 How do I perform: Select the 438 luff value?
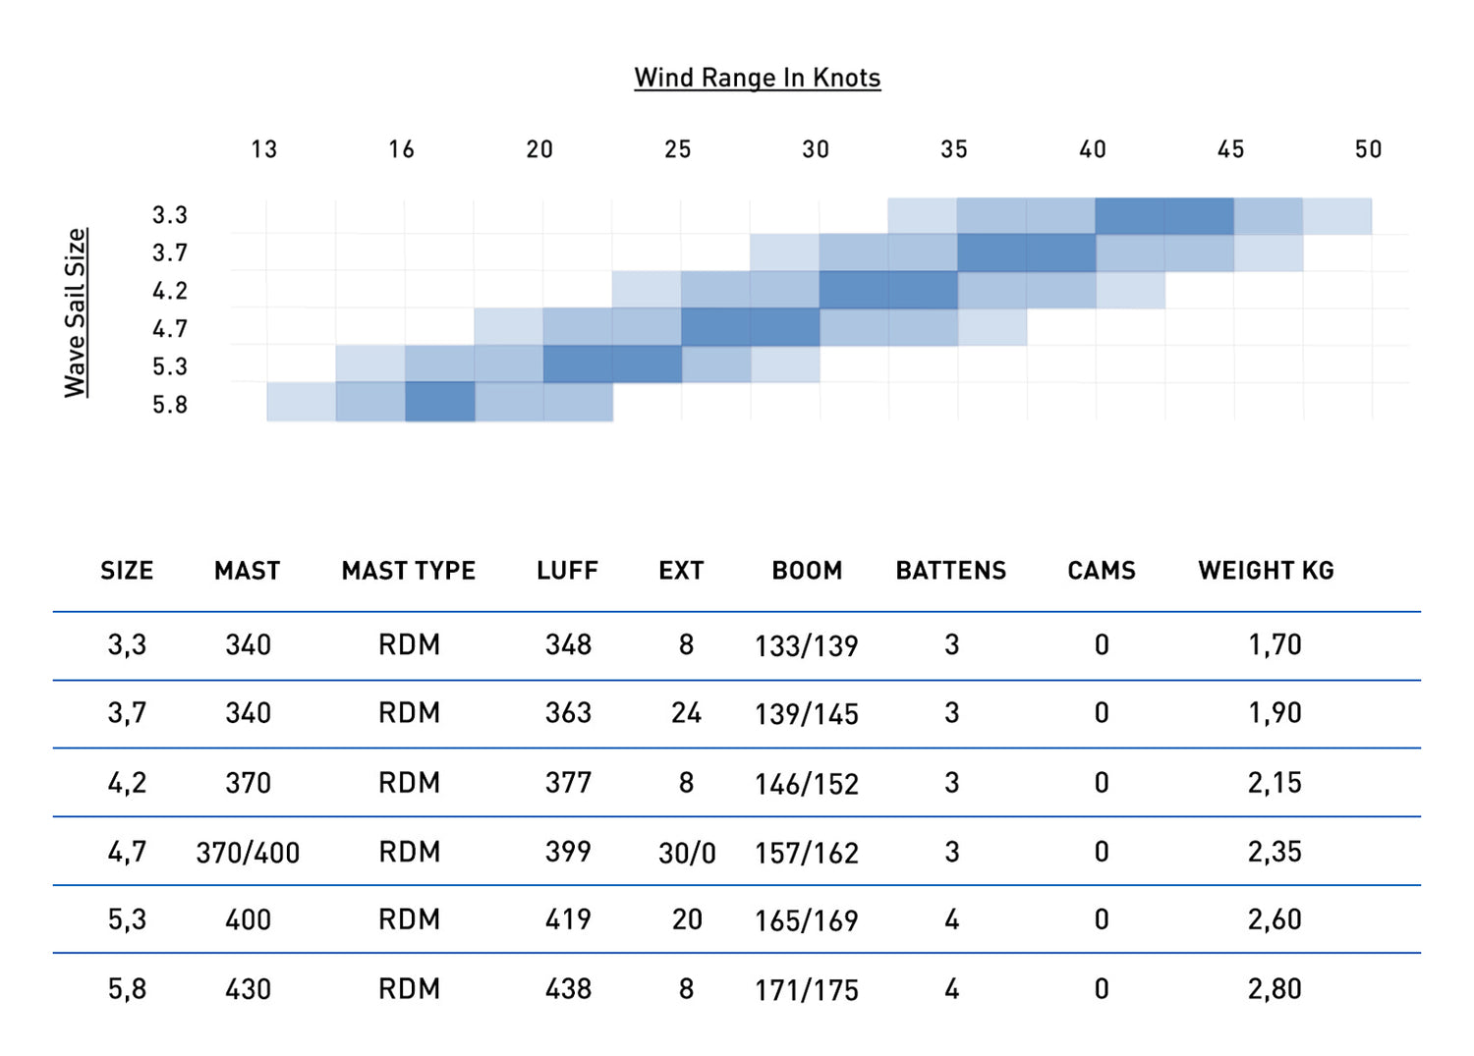568,988
